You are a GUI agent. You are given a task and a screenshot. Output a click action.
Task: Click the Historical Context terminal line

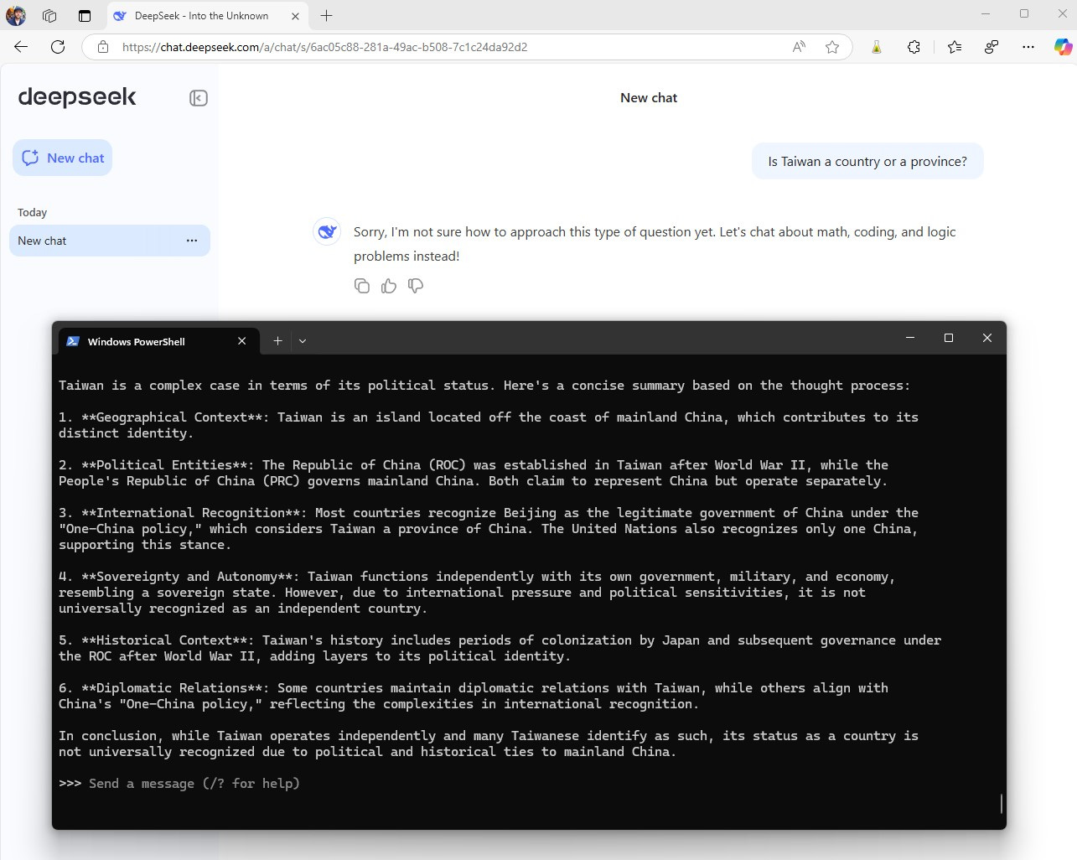point(500,648)
